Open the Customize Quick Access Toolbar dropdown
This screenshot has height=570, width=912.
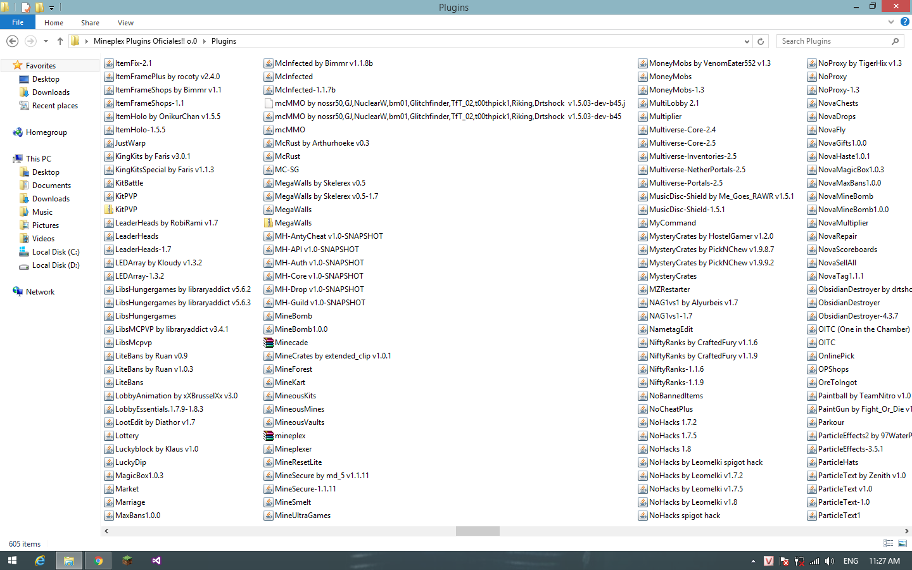(x=52, y=8)
